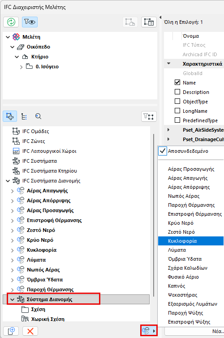Expand Ζεστό Νερό tree item

(12, 231)
